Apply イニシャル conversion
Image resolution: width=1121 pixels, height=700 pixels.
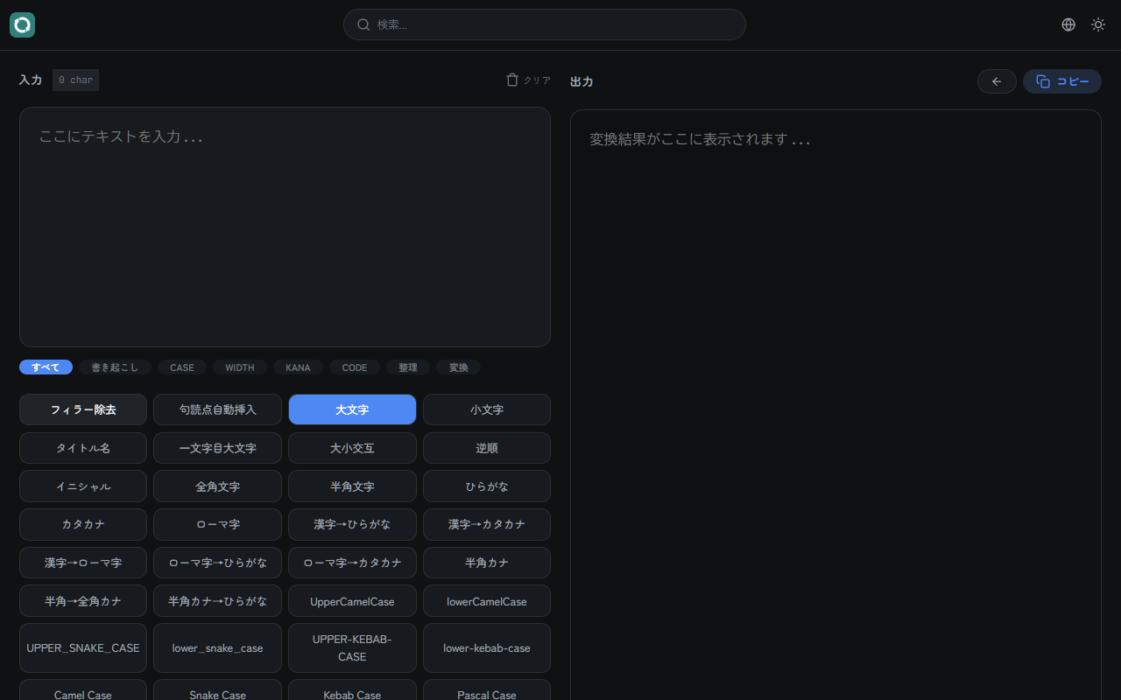point(83,486)
